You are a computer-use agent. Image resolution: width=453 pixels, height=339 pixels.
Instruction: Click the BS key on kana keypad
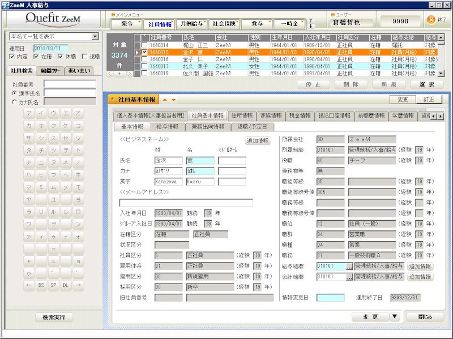tap(41, 285)
